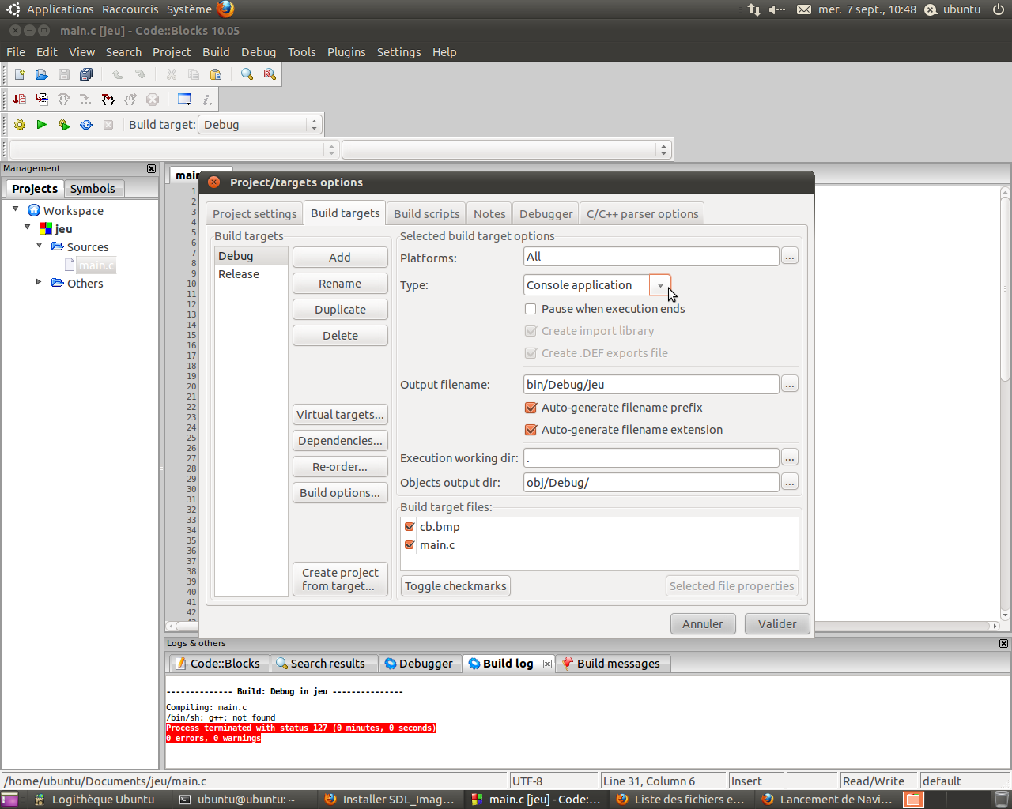Click the Save all files icon
The width and height of the screenshot is (1012, 809).
(x=86, y=73)
